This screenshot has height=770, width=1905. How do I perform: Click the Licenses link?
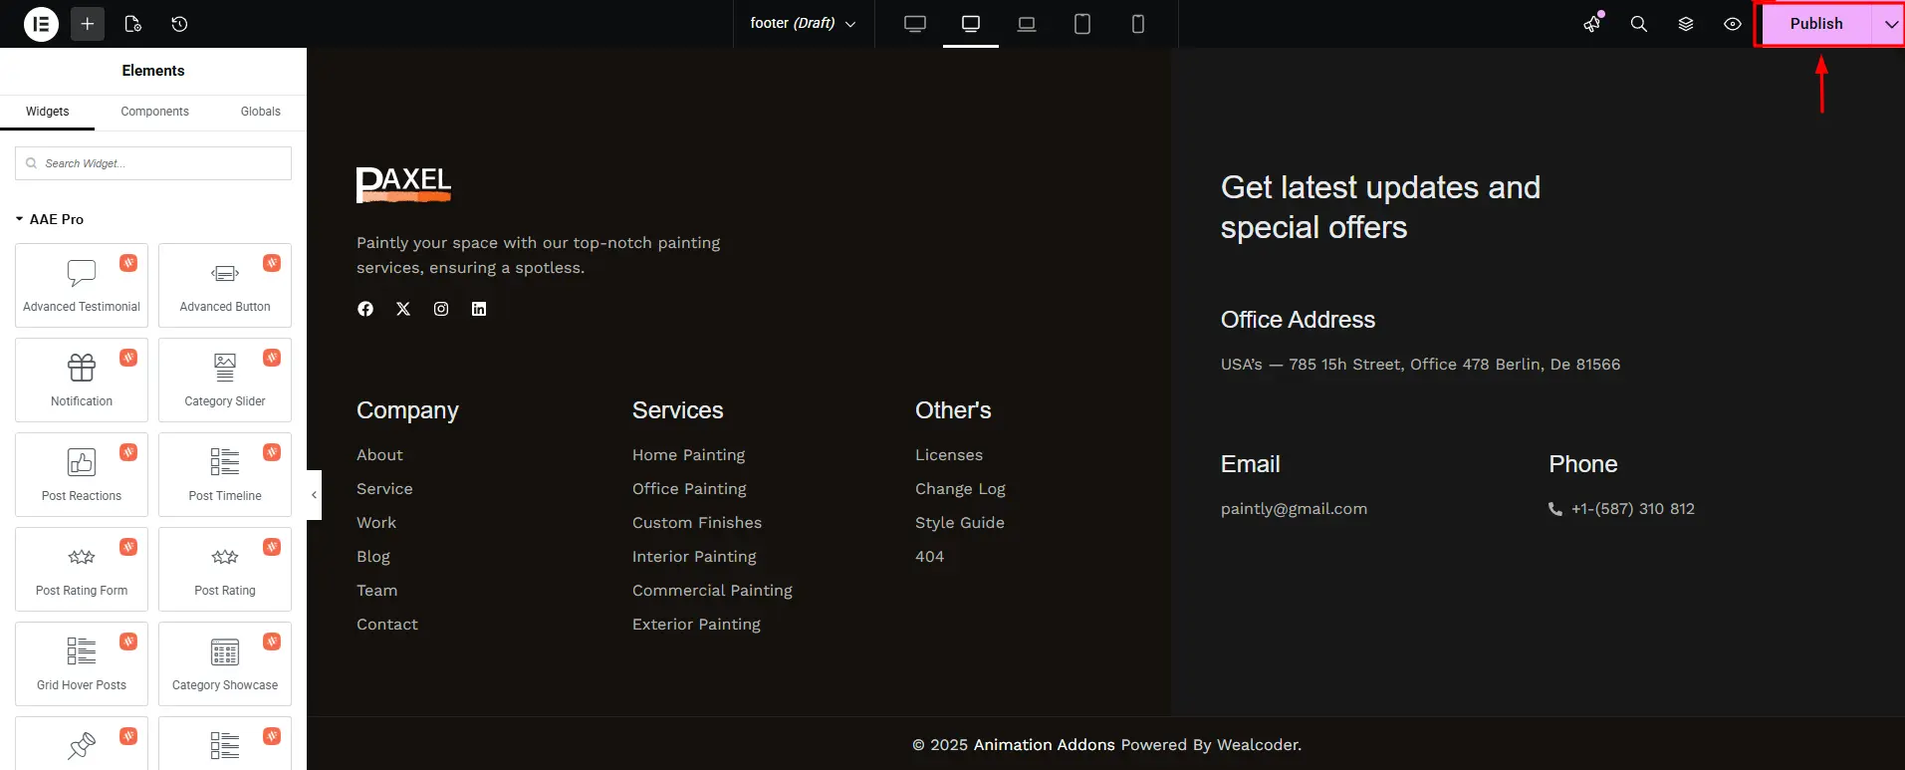(x=949, y=455)
